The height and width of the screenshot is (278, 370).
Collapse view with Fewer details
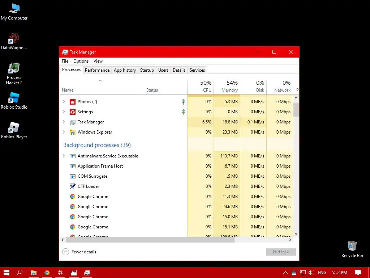[79, 252]
